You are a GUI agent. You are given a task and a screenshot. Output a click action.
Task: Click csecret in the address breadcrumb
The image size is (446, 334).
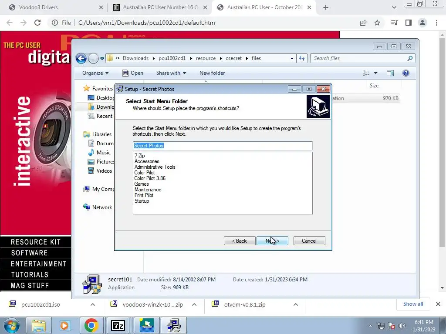[x=233, y=58]
